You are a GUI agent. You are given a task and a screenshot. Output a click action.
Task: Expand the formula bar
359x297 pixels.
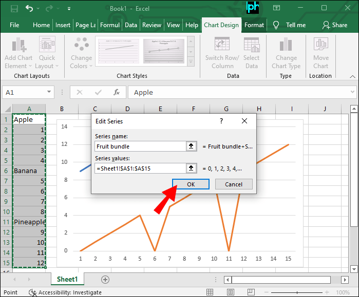[x=351, y=92]
